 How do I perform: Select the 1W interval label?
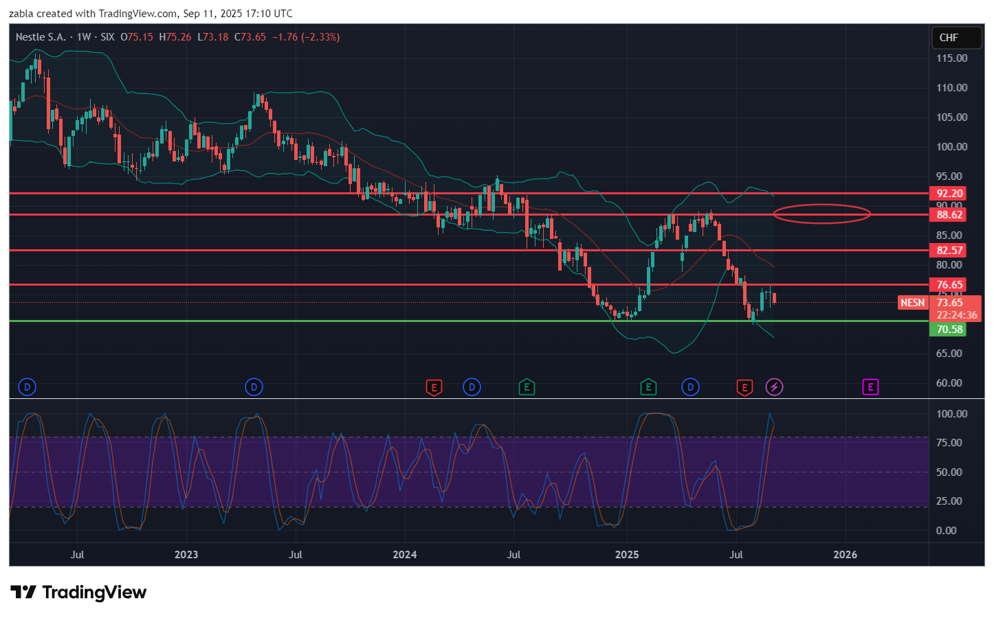pos(84,37)
